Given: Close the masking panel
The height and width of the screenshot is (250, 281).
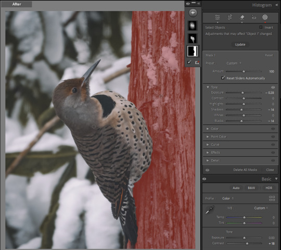Looking at the screenshot, I should point(270,170).
